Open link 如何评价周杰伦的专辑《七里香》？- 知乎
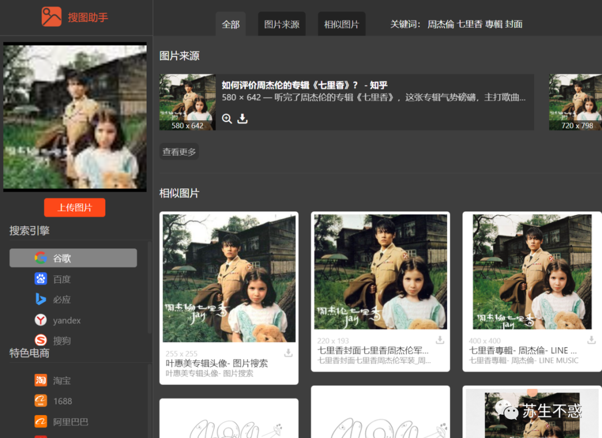The width and height of the screenshot is (602, 438). tap(304, 85)
